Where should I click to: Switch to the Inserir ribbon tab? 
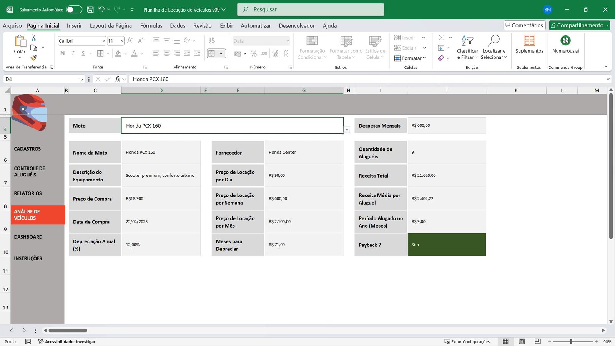(74, 26)
